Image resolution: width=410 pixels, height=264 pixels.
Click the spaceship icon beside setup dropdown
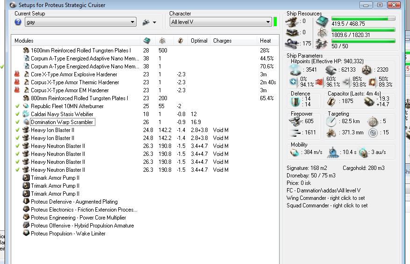tap(146, 22)
